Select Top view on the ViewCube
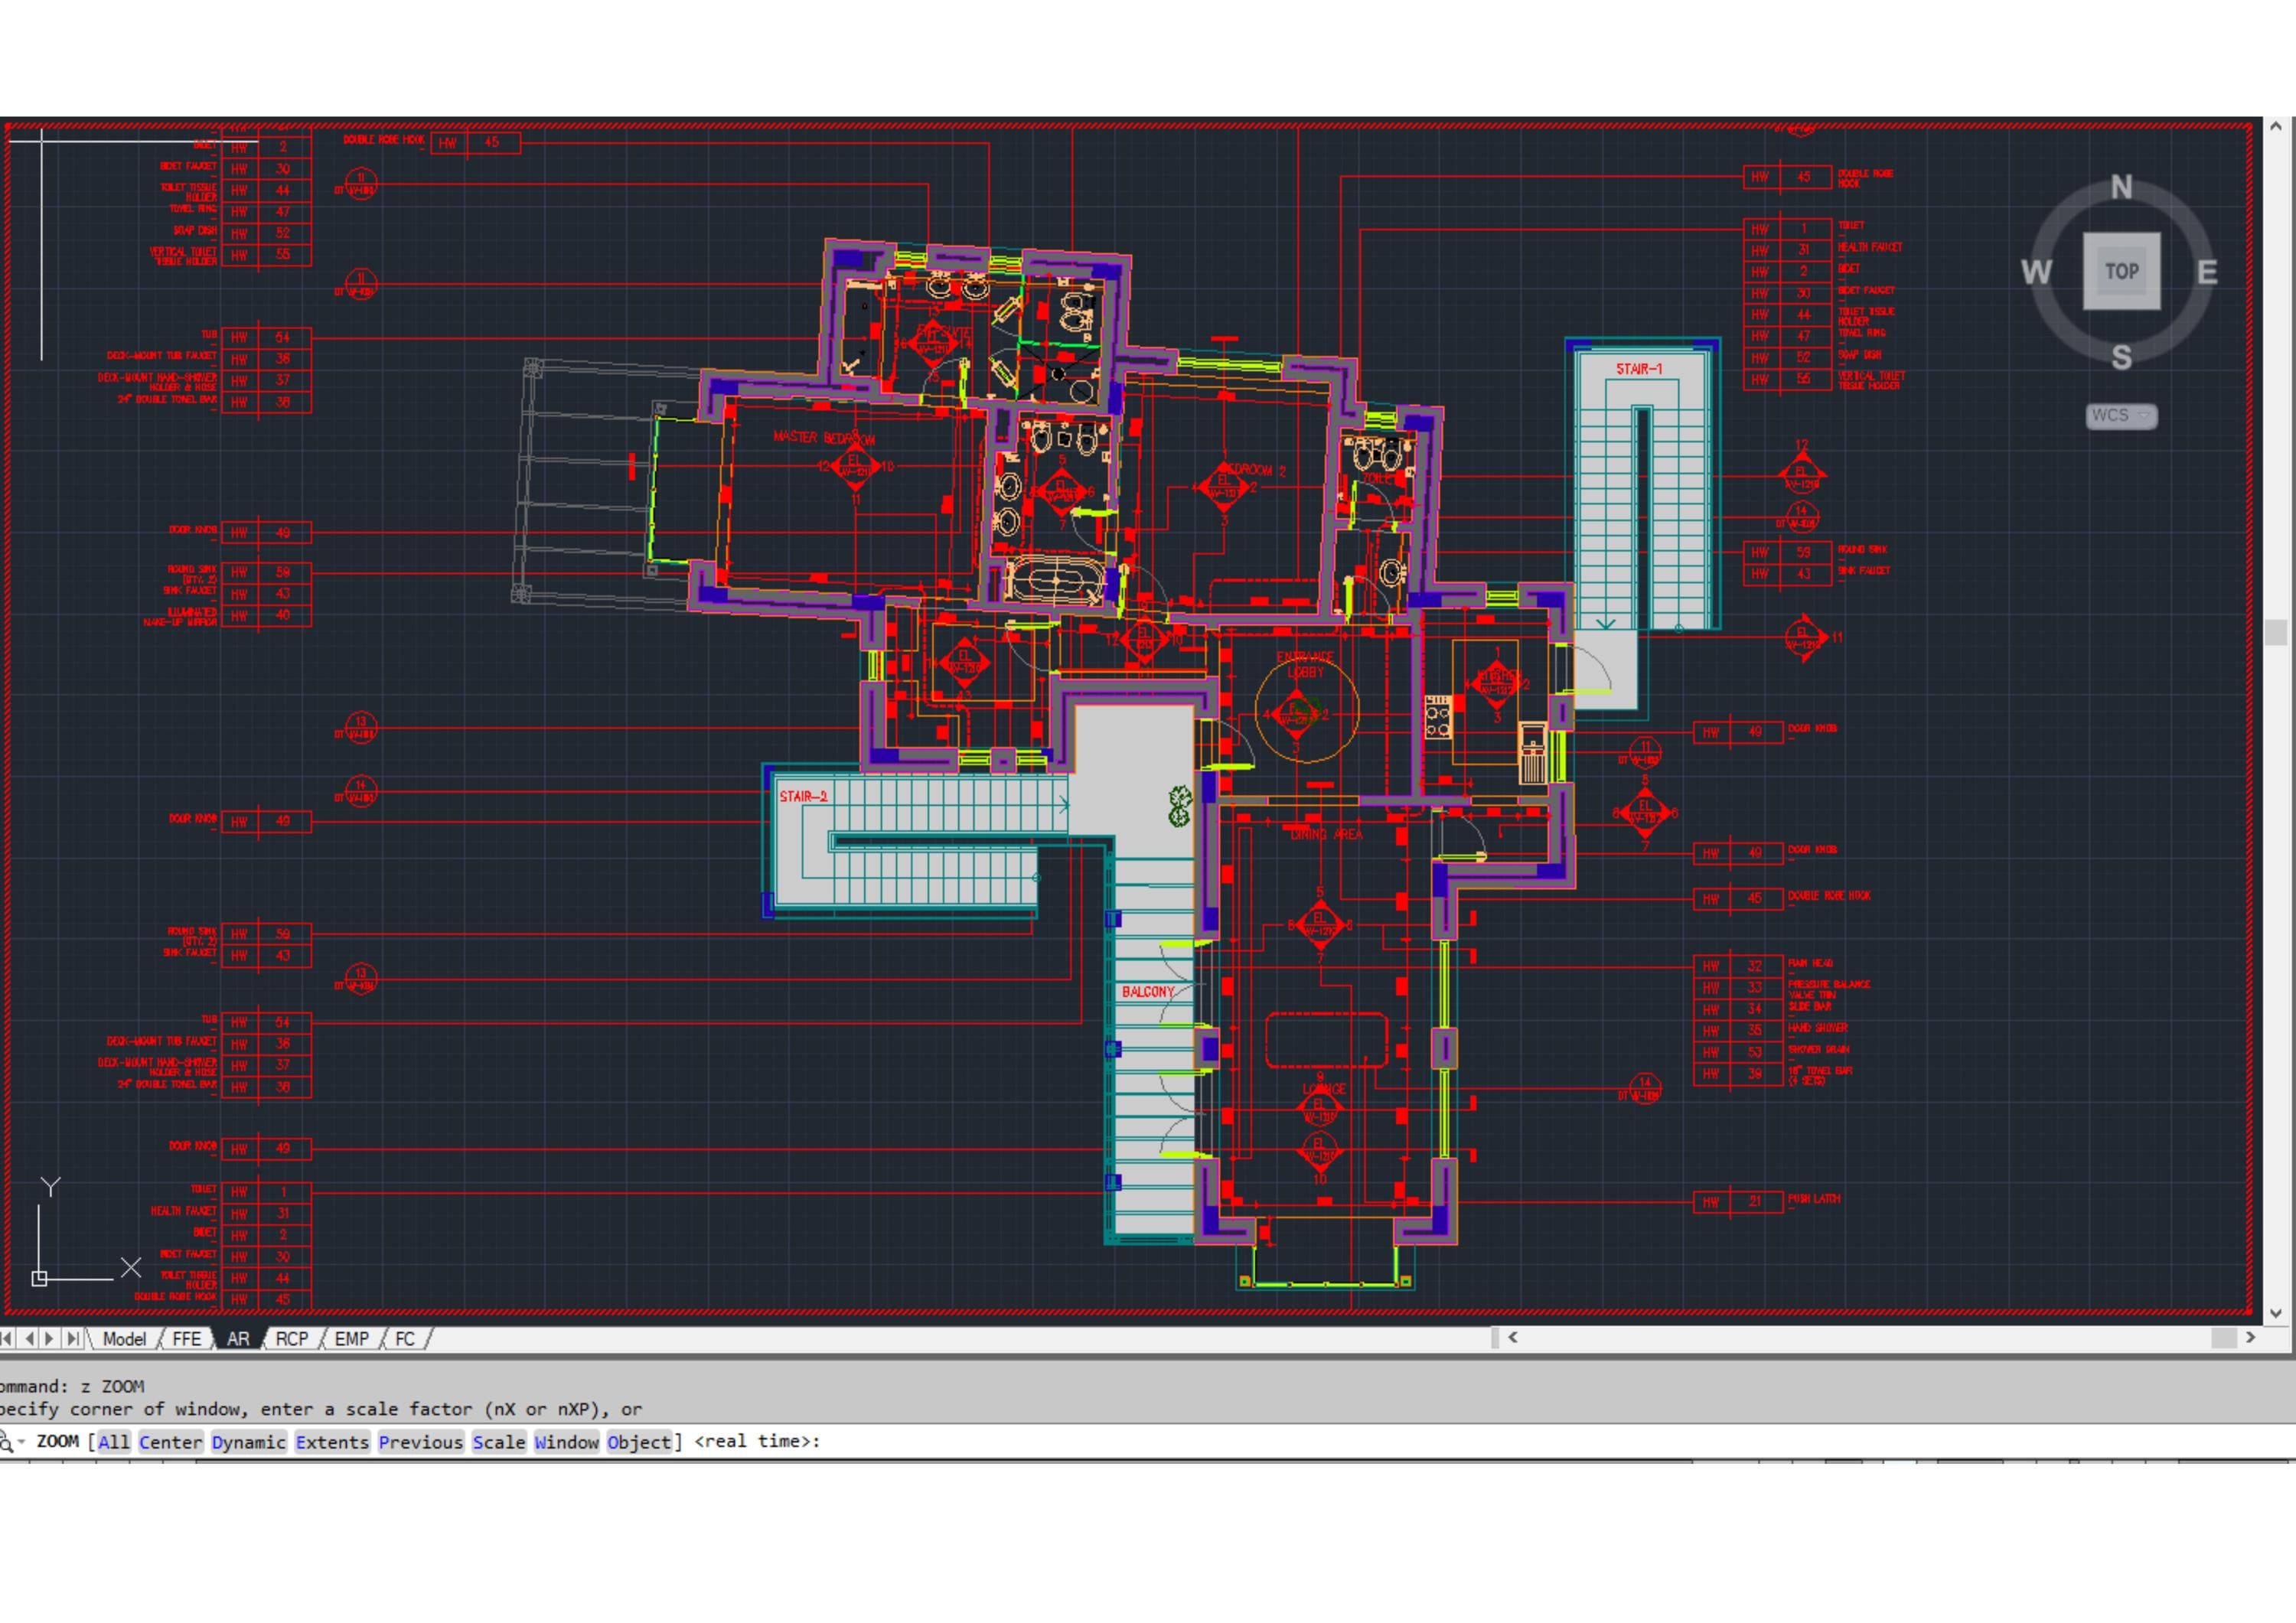Image resolution: width=2296 pixels, height=1623 pixels. pyautogui.click(x=2122, y=270)
